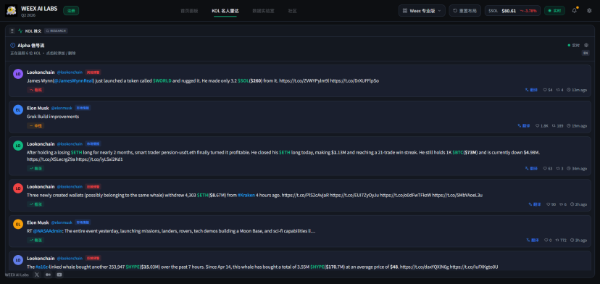Open the https://t.co/XSLecrgZ9a link
Viewport: 600px width, 284px height.
51,159
